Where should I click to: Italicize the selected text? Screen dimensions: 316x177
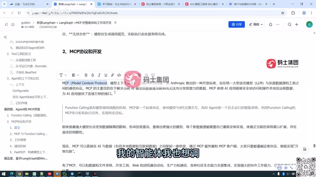[x=99, y=75]
